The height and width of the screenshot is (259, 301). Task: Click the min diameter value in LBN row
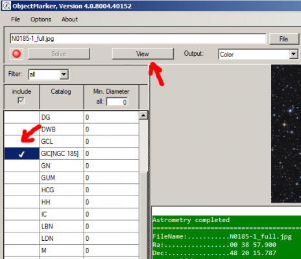pyautogui.click(x=111, y=226)
